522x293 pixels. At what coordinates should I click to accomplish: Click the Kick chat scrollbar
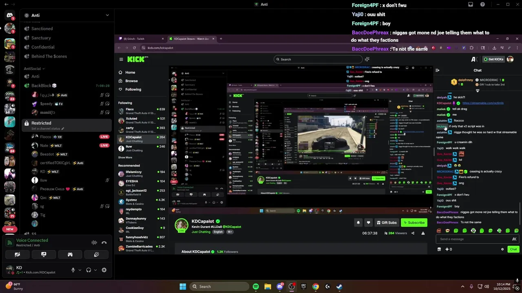520,214
